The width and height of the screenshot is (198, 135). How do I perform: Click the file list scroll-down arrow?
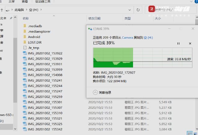tap(197, 129)
